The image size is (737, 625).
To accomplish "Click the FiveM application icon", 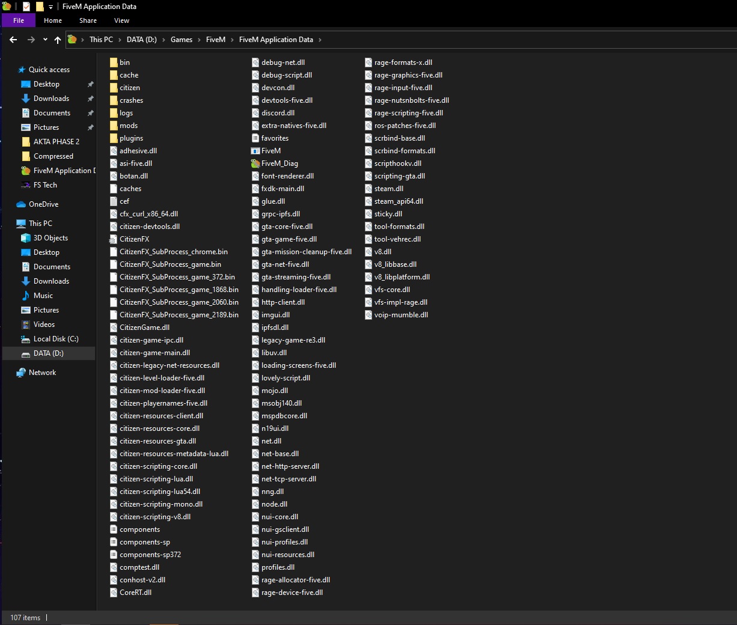I will tap(255, 151).
